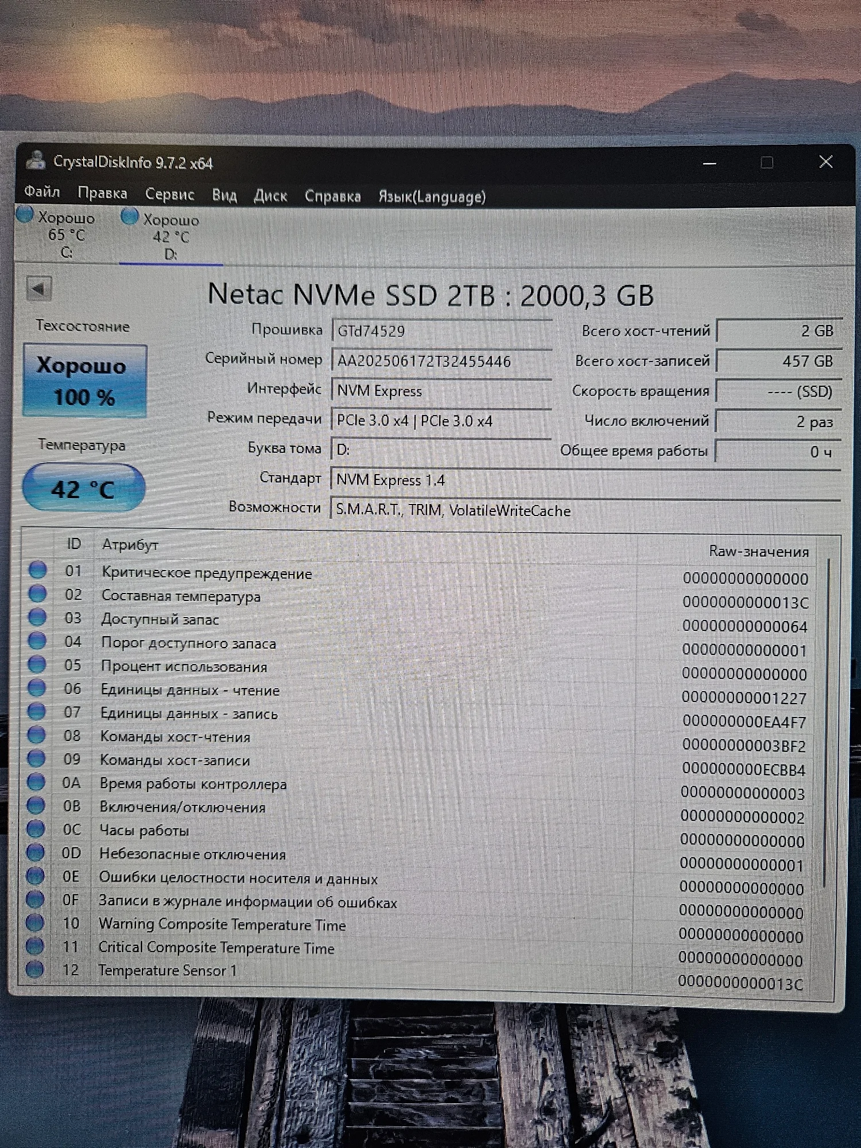
Task: Click the Возможности field with S.M.A.R.T., TRIM
Action: (x=586, y=510)
